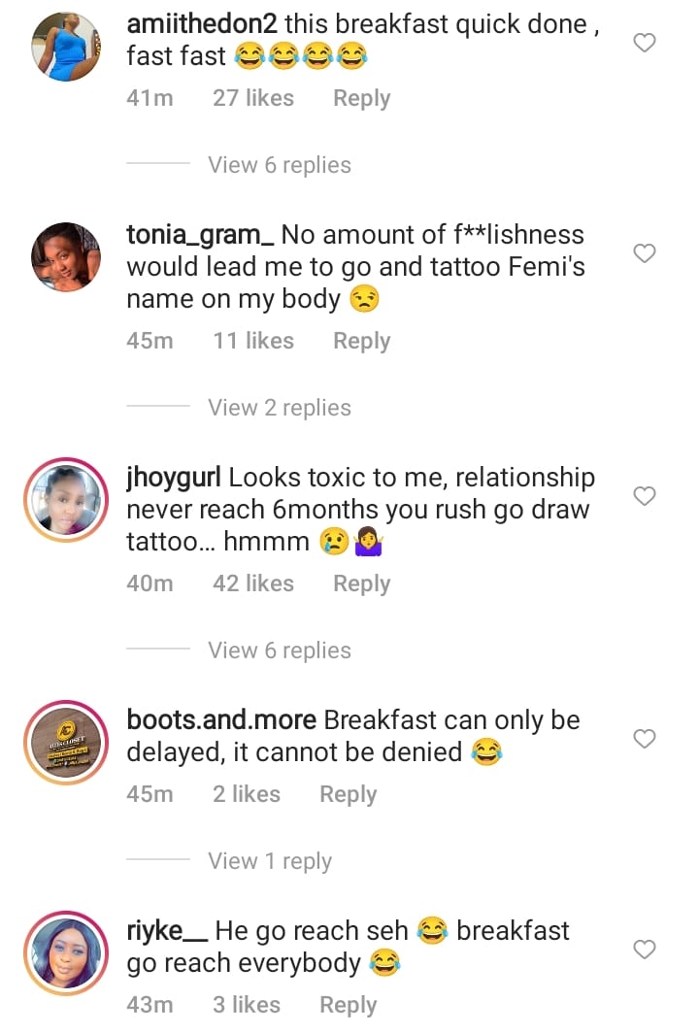
Task: Tap riyke__'s profile picture
Action: tap(67, 952)
